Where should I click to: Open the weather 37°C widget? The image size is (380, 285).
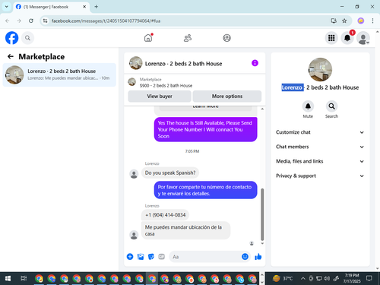283,279
